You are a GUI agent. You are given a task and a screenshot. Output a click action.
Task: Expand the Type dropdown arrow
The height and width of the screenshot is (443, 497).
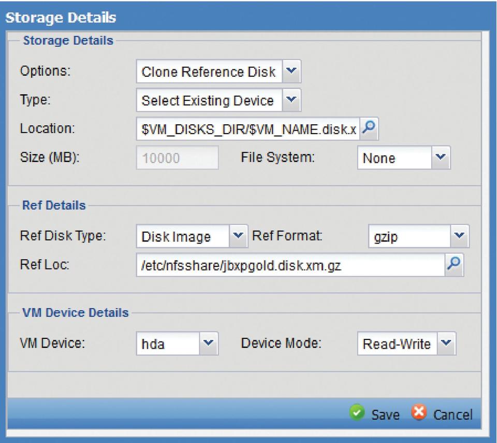tap(292, 100)
